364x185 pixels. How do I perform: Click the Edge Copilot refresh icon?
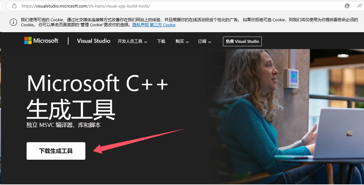[x=347, y=6]
